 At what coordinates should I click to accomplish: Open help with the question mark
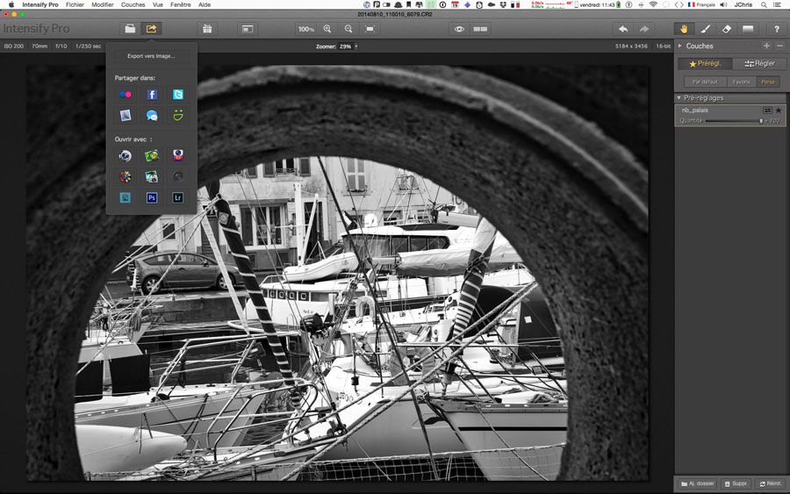coord(777,29)
